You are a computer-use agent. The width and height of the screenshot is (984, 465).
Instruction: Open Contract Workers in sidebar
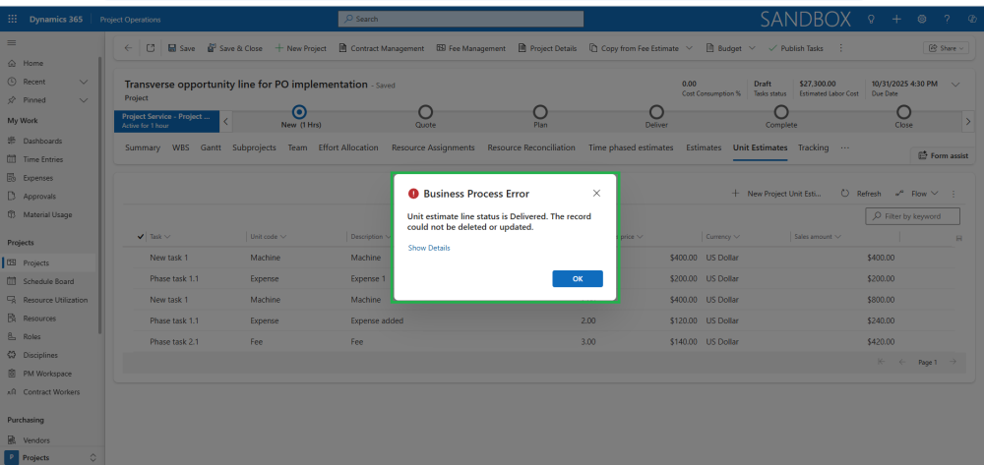tap(51, 391)
